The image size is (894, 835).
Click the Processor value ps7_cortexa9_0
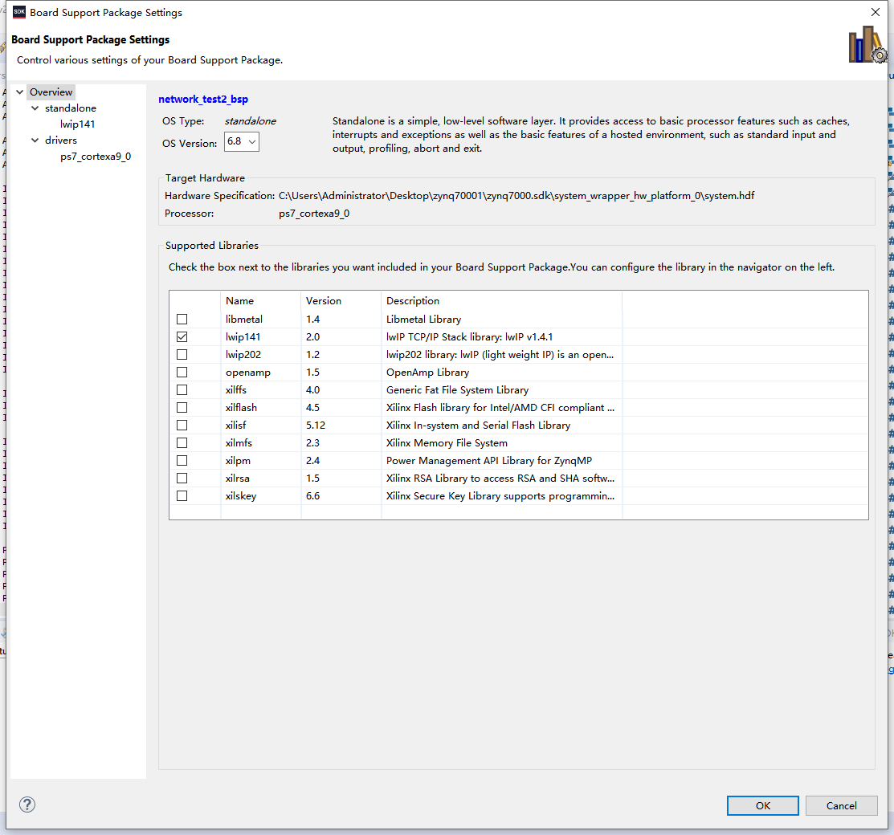pos(314,214)
